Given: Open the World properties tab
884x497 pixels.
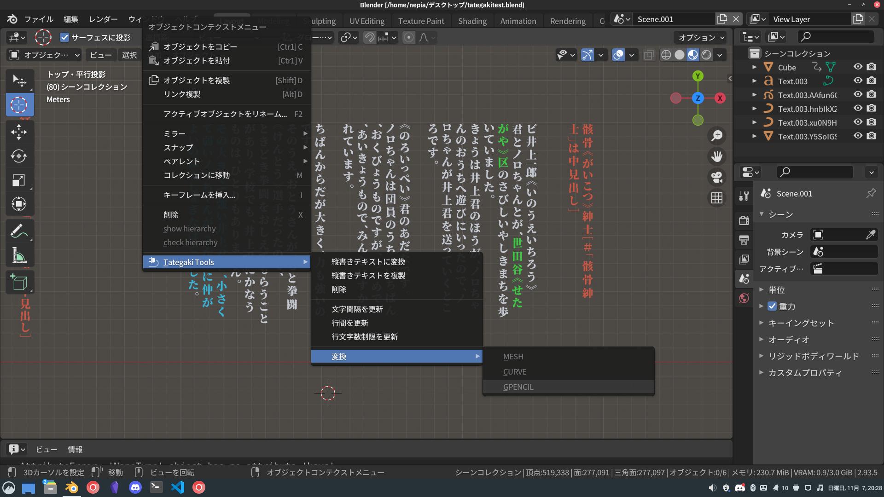Looking at the screenshot, I should (744, 298).
